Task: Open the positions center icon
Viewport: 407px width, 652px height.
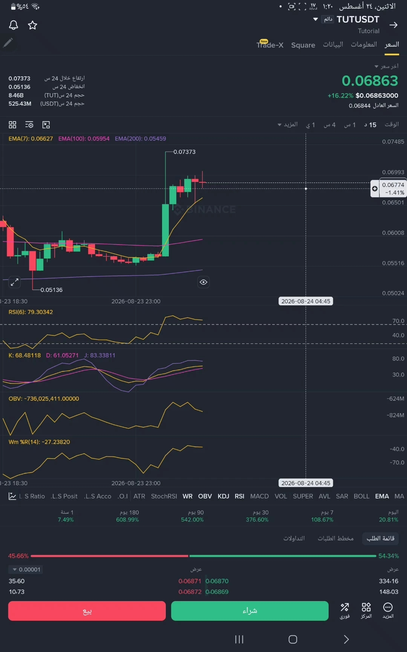Action: [366, 610]
